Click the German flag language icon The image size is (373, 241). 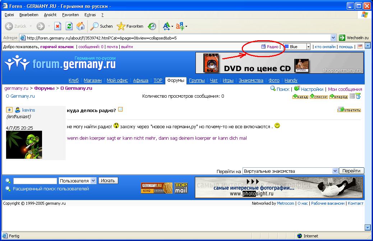pos(360,47)
